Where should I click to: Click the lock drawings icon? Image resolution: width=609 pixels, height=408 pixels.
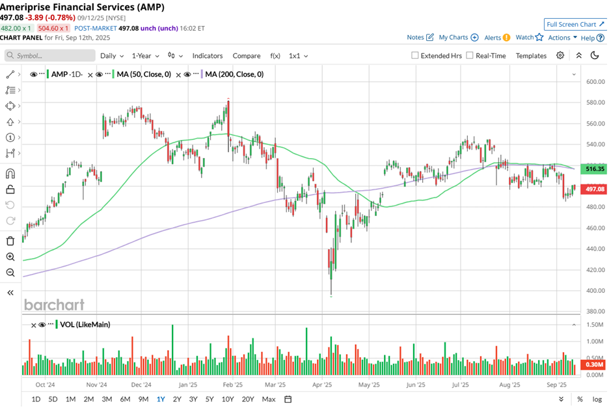click(10, 189)
